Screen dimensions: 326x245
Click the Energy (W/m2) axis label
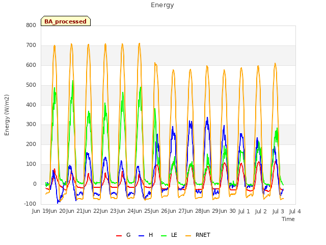[x=7, y=115]
